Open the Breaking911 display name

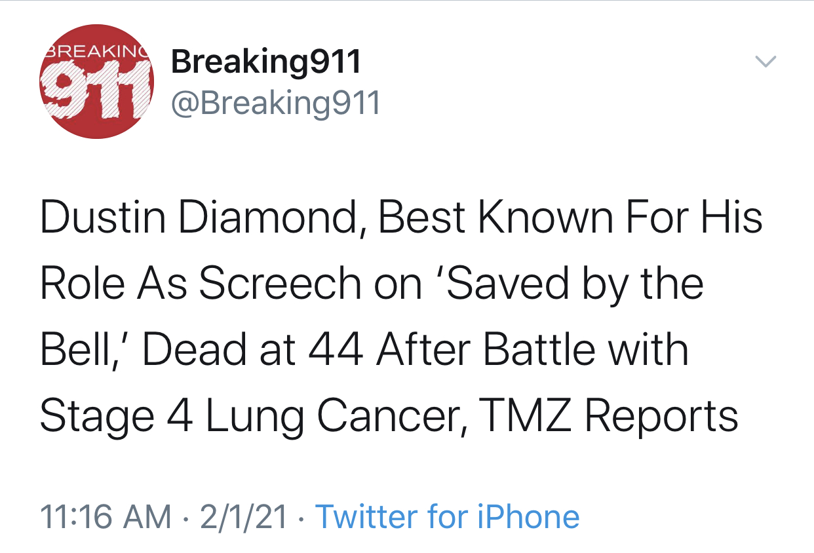point(266,62)
